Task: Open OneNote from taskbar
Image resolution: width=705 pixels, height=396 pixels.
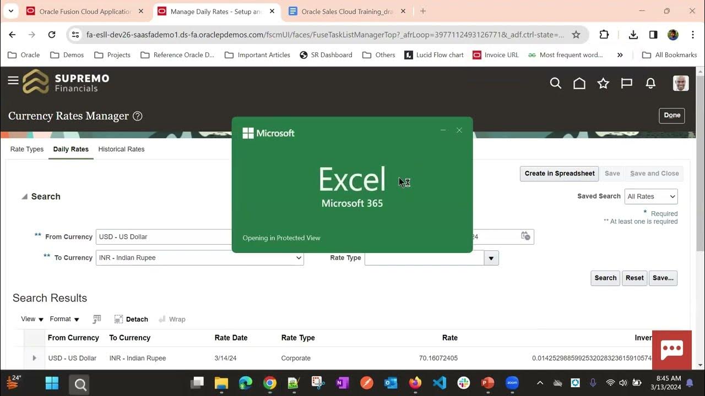Action: [342, 383]
